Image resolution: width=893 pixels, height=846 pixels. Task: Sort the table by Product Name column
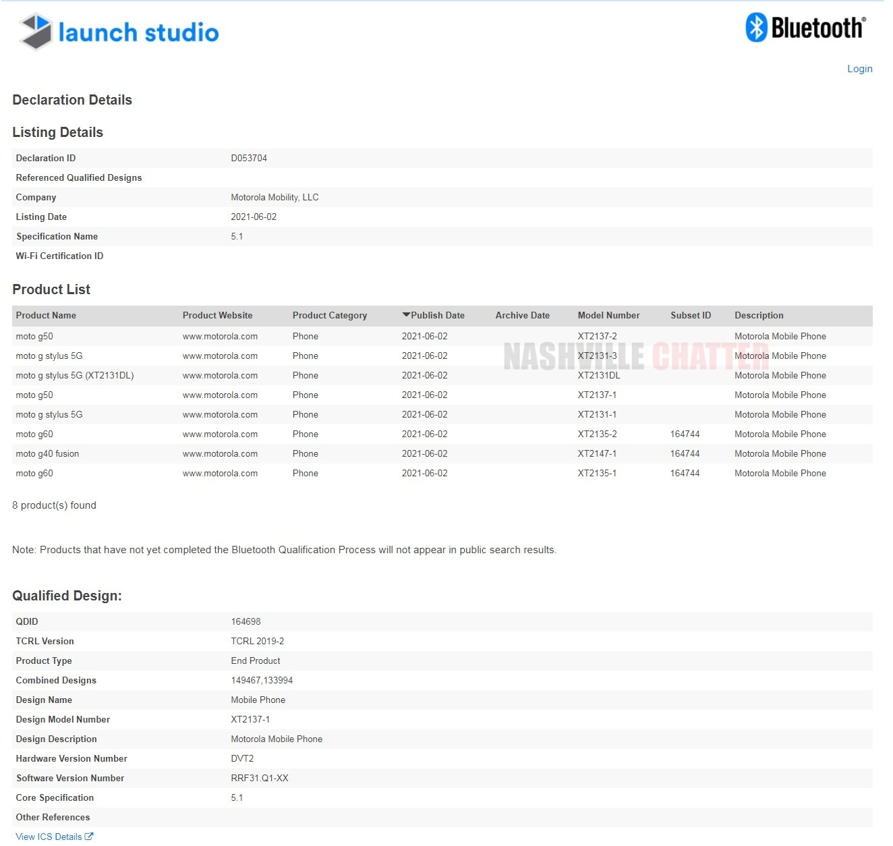pos(46,315)
